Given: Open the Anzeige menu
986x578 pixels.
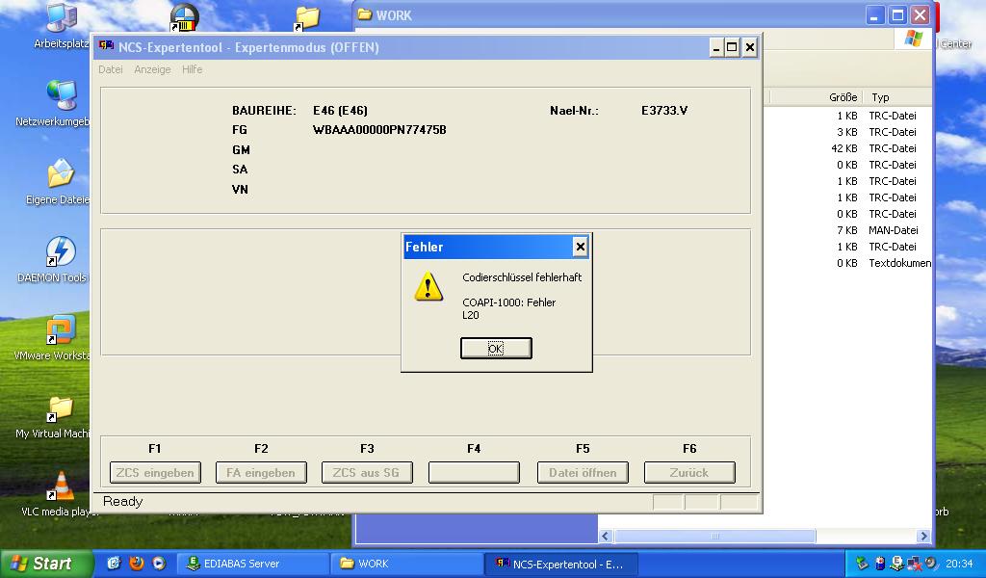Looking at the screenshot, I should [x=152, y=69].
